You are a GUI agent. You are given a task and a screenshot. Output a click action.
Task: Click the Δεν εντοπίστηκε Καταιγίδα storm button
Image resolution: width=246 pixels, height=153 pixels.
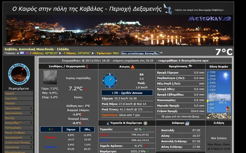[140, 53]
